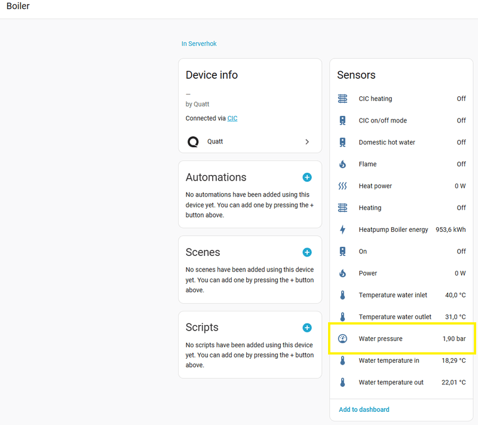478x425 pixels.
Task: Add a new script with plus button
Action: coord(307,328)
